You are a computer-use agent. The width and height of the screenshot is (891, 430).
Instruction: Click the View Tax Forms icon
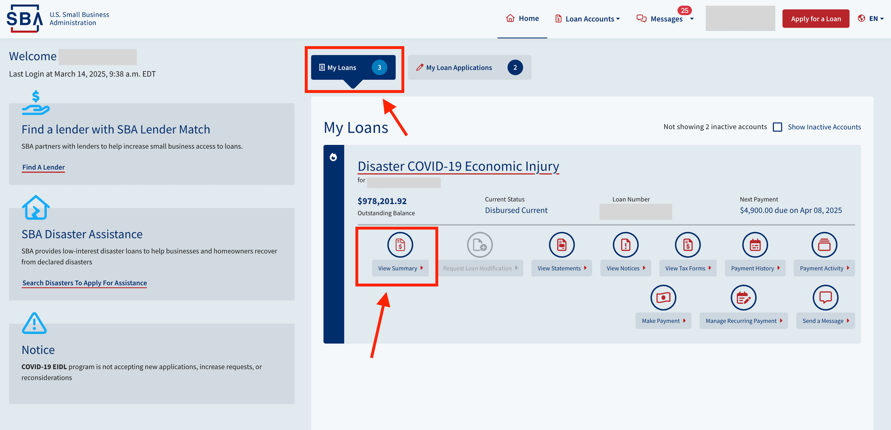(687, 245)
